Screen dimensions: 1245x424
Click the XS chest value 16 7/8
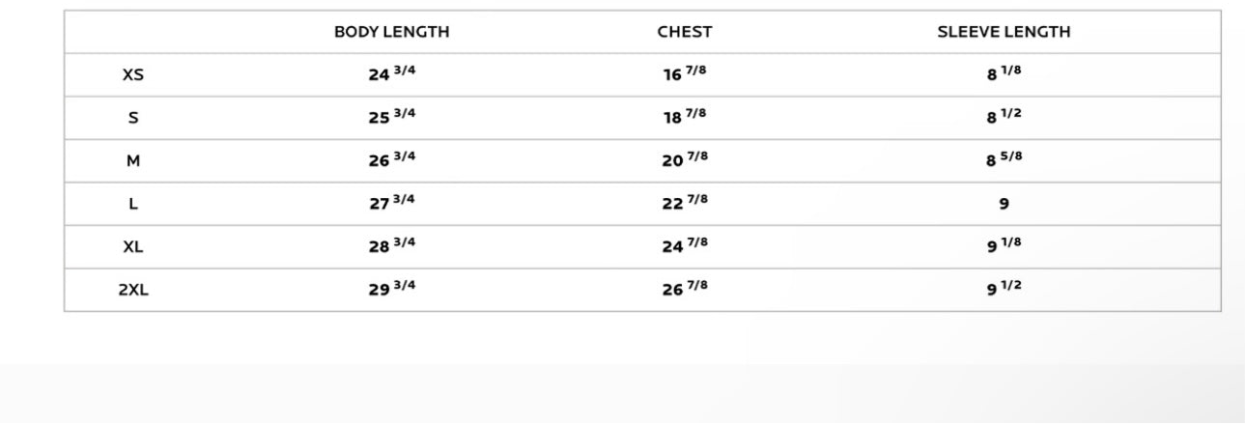coord(684,74)
